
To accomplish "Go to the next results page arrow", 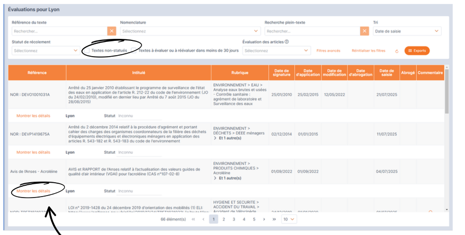I will click(264, 219).
